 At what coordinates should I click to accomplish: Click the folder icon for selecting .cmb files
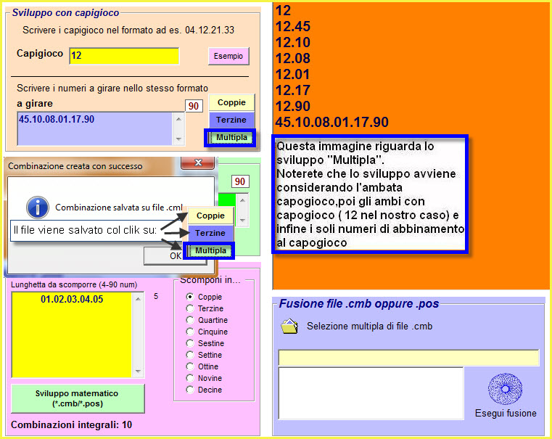tap(289, 326)
